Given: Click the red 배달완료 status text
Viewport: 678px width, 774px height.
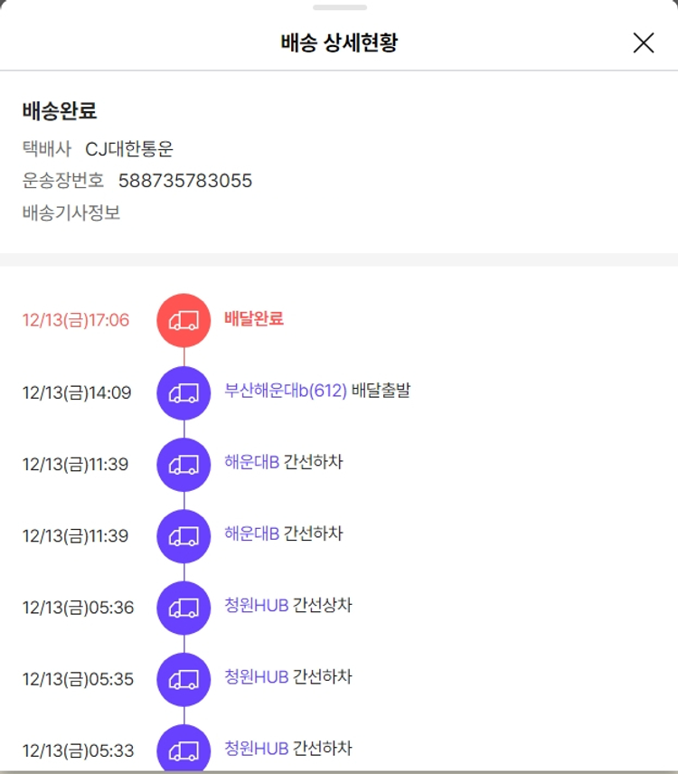Looking at the screenshot, I should pos(254,318).
